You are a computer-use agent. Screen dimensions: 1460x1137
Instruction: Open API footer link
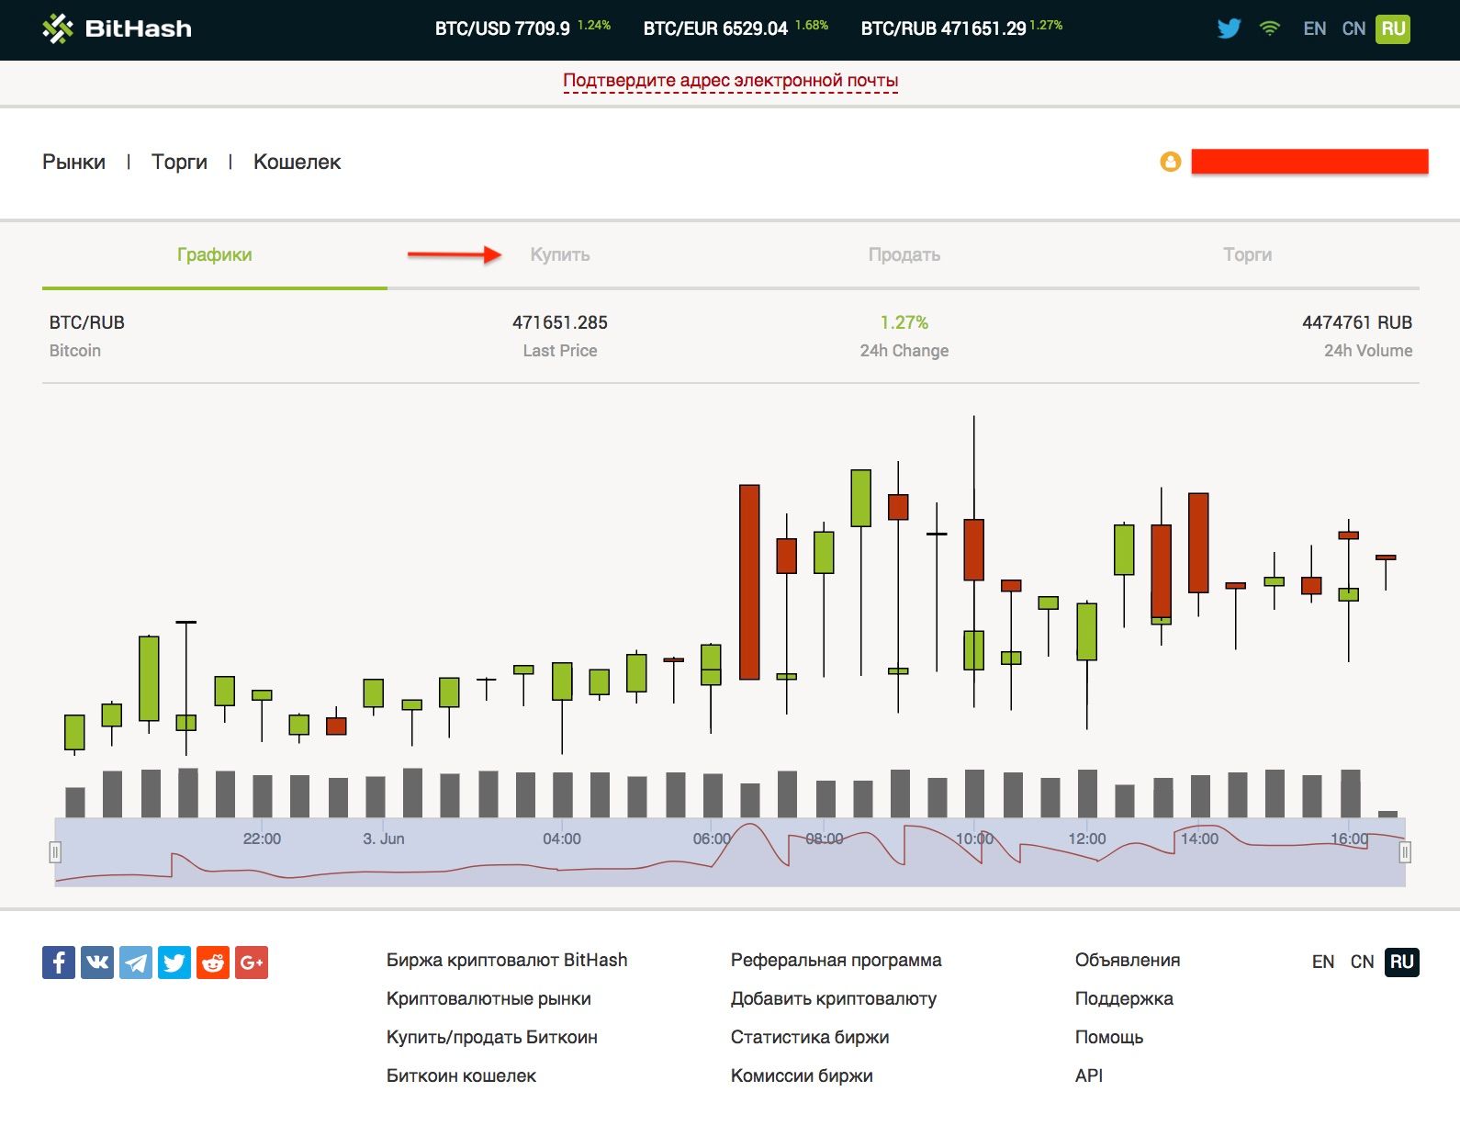point(1089,1075)
